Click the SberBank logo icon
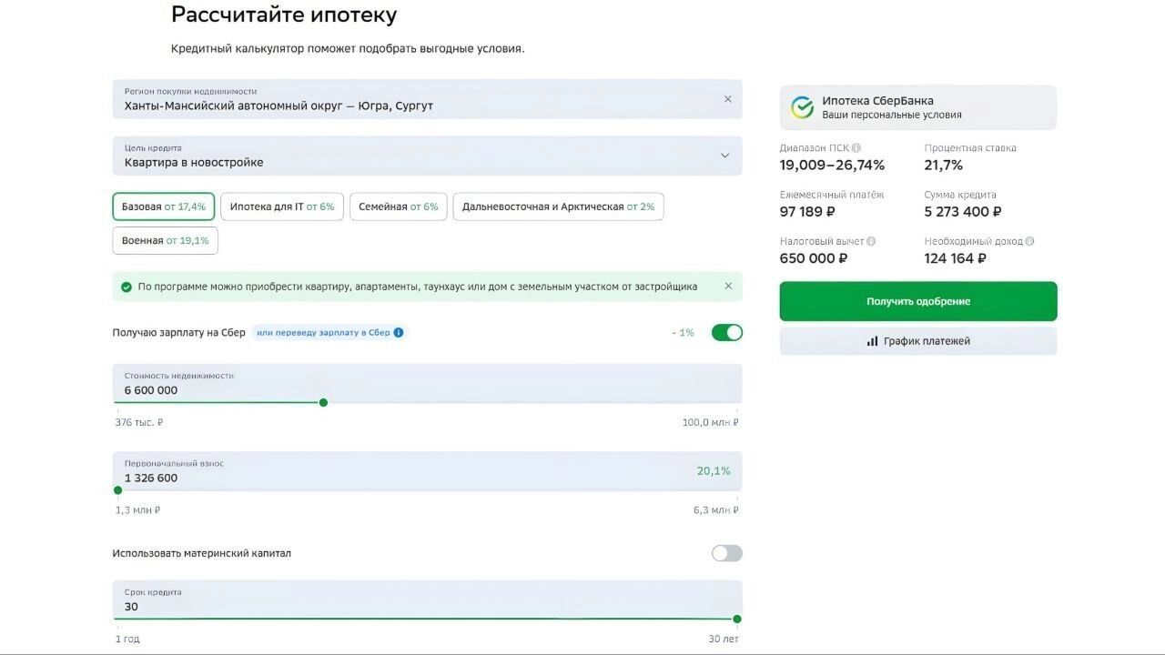1165x655 pixels. [802, 107]
